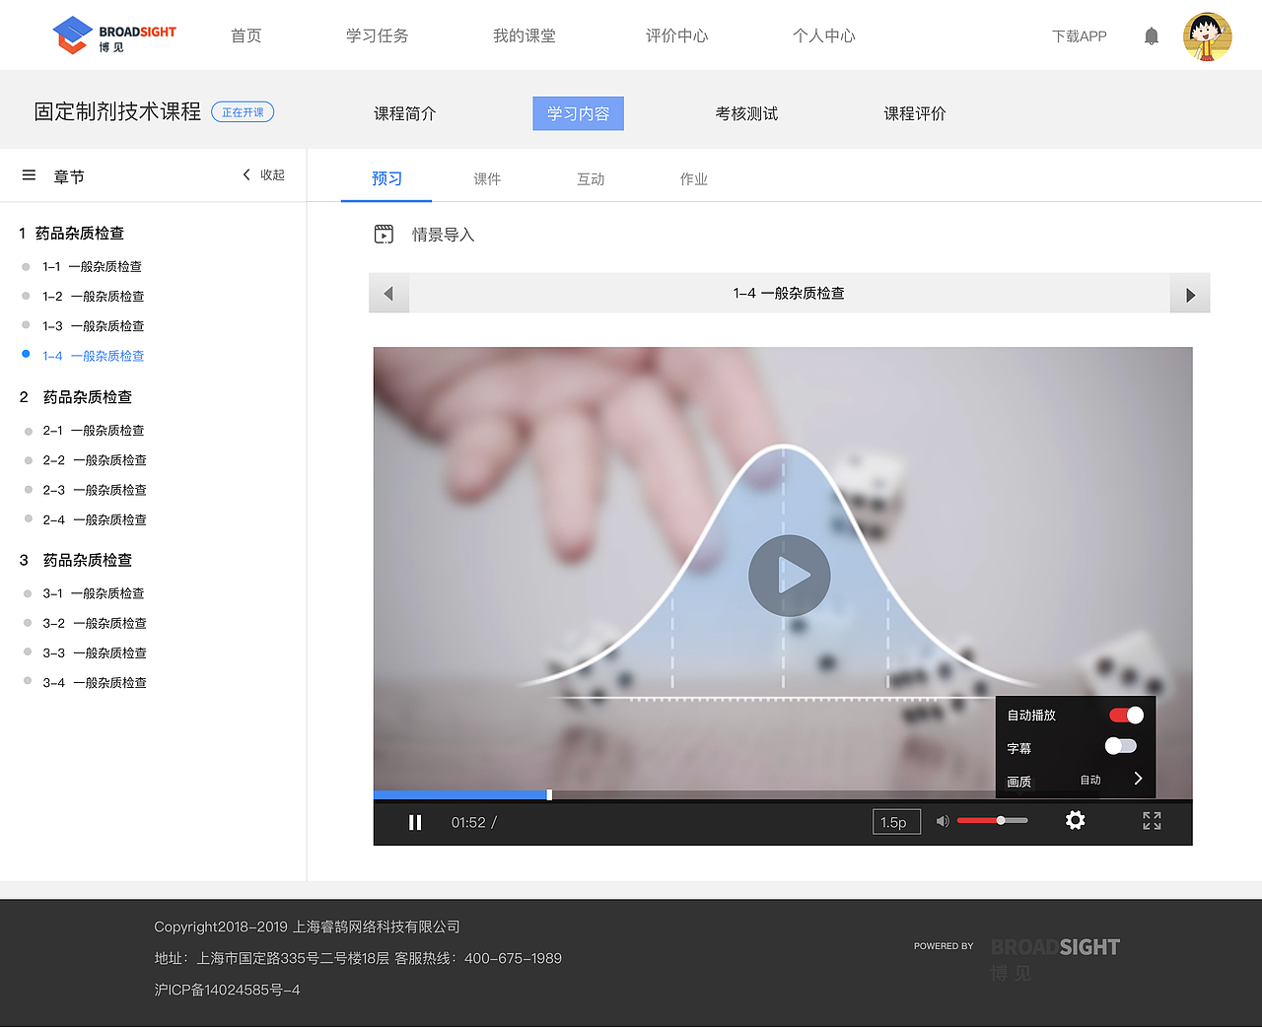This screenshot has height=1028, width=1262.
Task: Click the 情景导入 film icon
Action: coord(384,234)
